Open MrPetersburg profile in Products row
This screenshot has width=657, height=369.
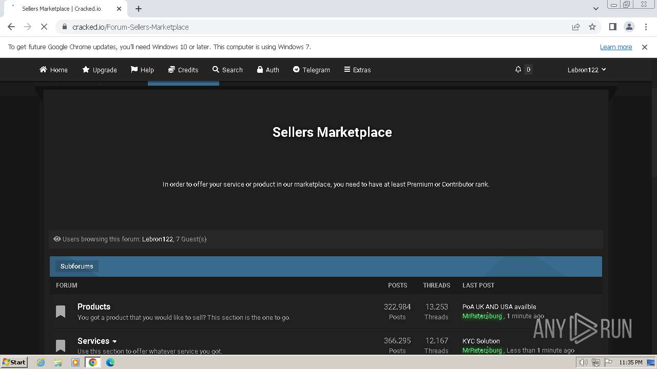click(482, 316)
